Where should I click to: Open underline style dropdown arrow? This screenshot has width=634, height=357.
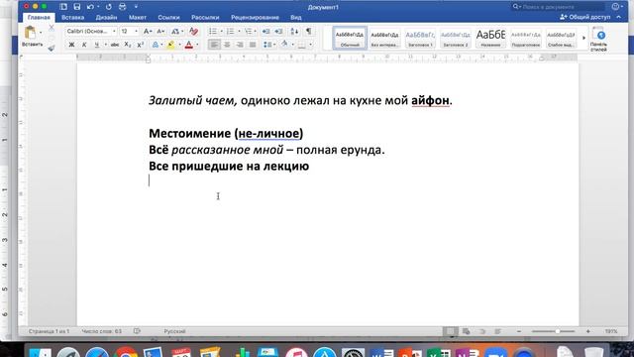point(105,45)
